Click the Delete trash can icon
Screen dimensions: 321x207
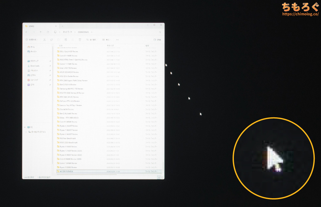pyautogui.click(x=80, y=40)
